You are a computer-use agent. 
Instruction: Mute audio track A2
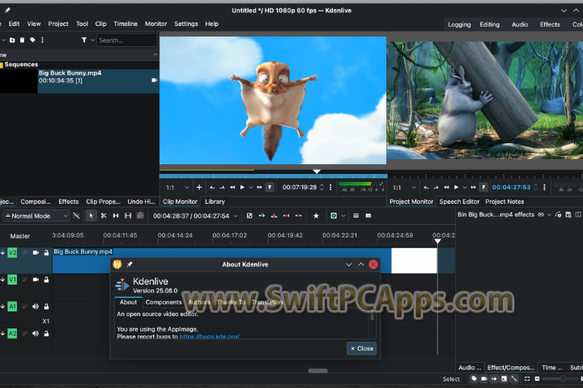coord(36,333)
